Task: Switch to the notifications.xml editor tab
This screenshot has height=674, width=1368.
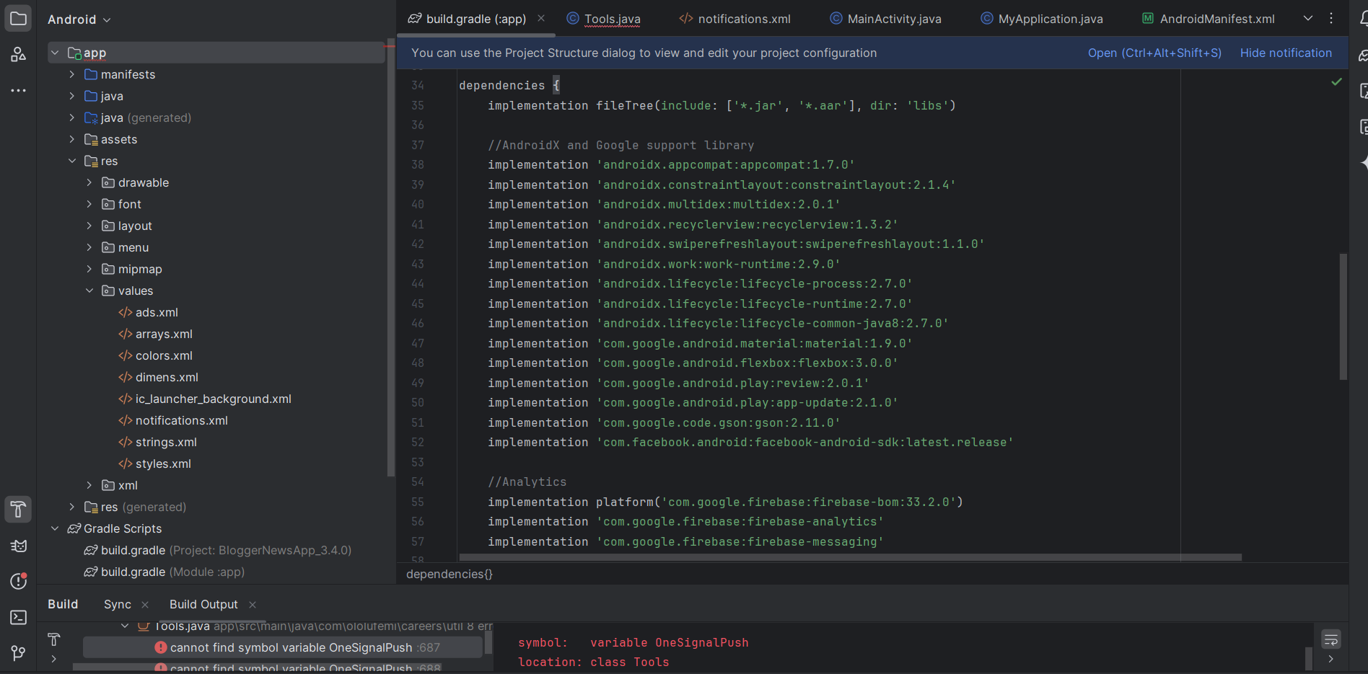Action: [x=735, y=19]
